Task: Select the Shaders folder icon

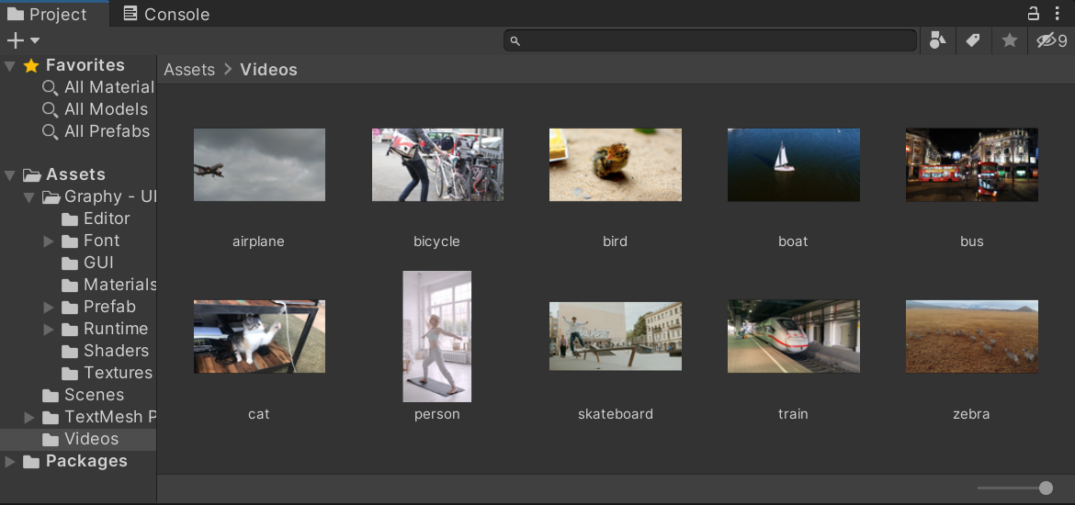Action: coord(70,352)
